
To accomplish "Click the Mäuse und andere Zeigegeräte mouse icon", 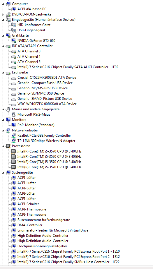I will (8, 109).
